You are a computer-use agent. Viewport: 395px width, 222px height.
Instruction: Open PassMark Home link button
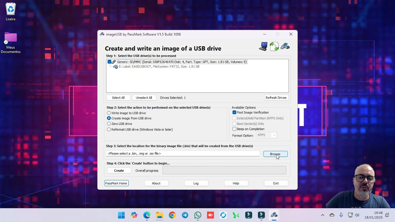pos(116,183)
